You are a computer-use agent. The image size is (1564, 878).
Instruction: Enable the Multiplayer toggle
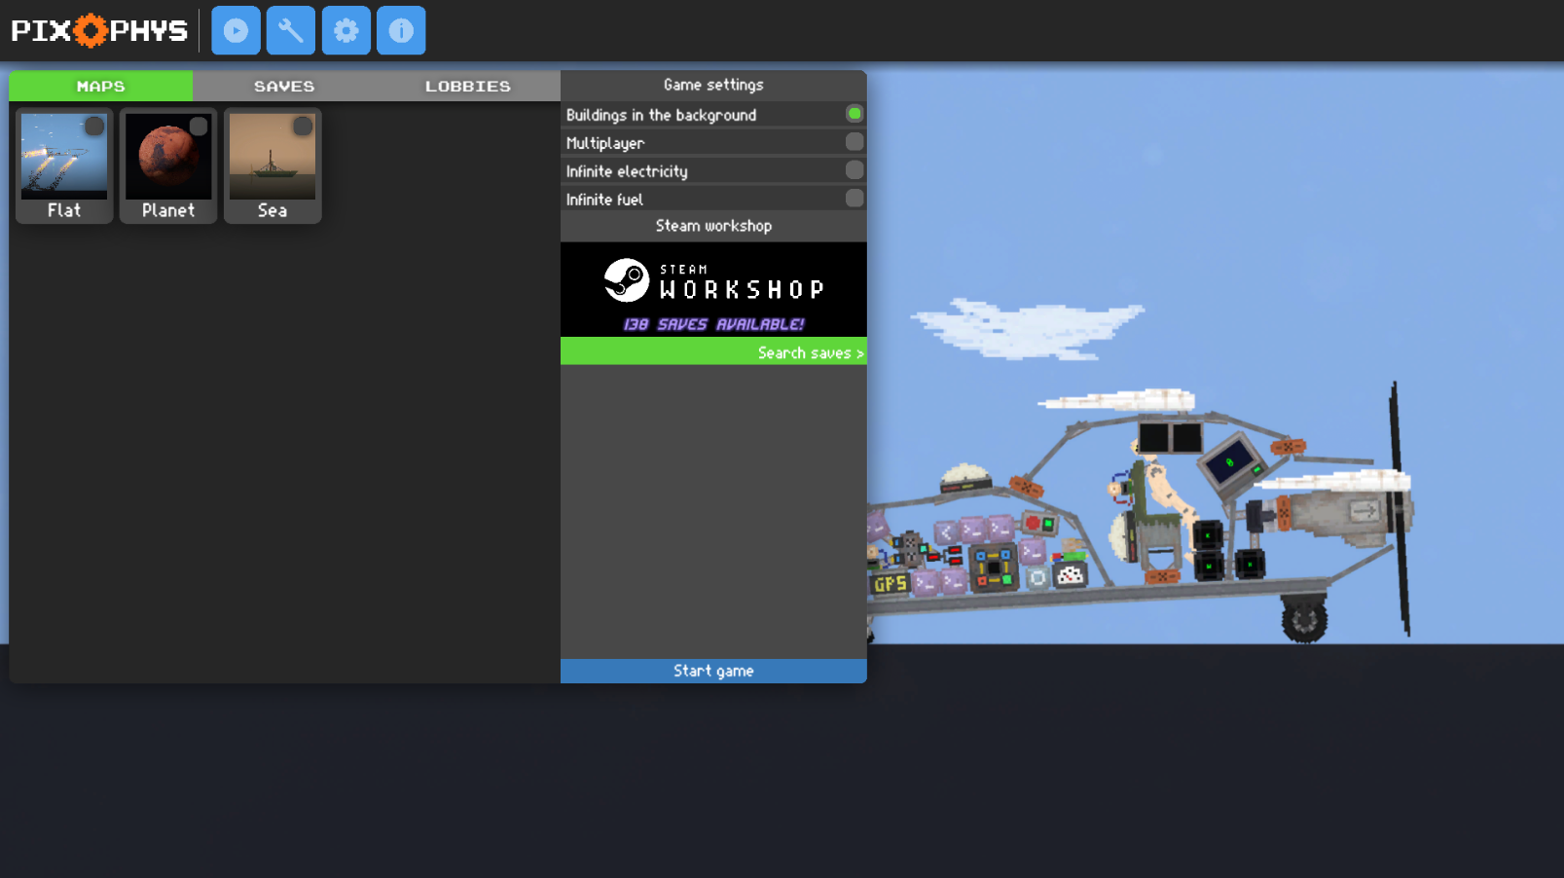pos(854,142)
